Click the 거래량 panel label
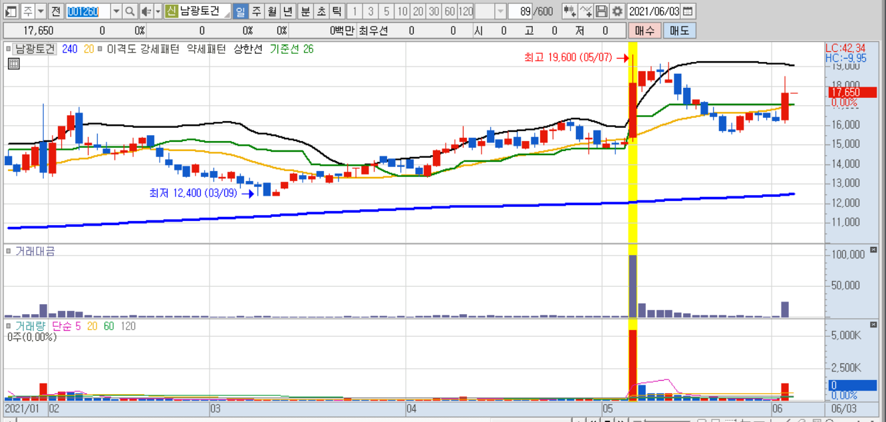 point(31,326)
